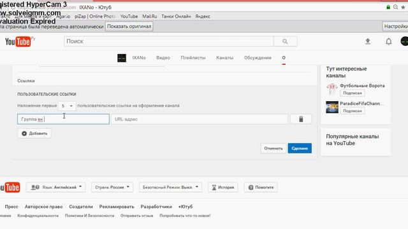Image resolution: width=408 pixels, height=229 pixels.
Task: Open the links count dropdown showing 5
Action: (67, 106)
